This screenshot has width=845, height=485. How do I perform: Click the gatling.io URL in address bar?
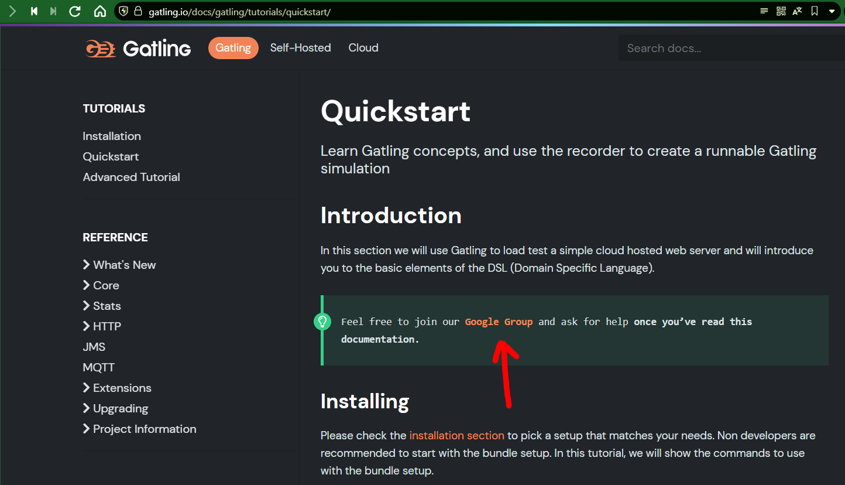tap(239, 12)
